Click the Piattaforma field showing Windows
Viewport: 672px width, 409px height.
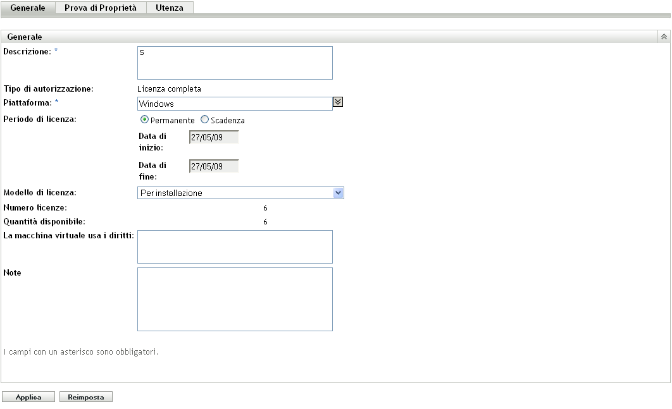235,104
